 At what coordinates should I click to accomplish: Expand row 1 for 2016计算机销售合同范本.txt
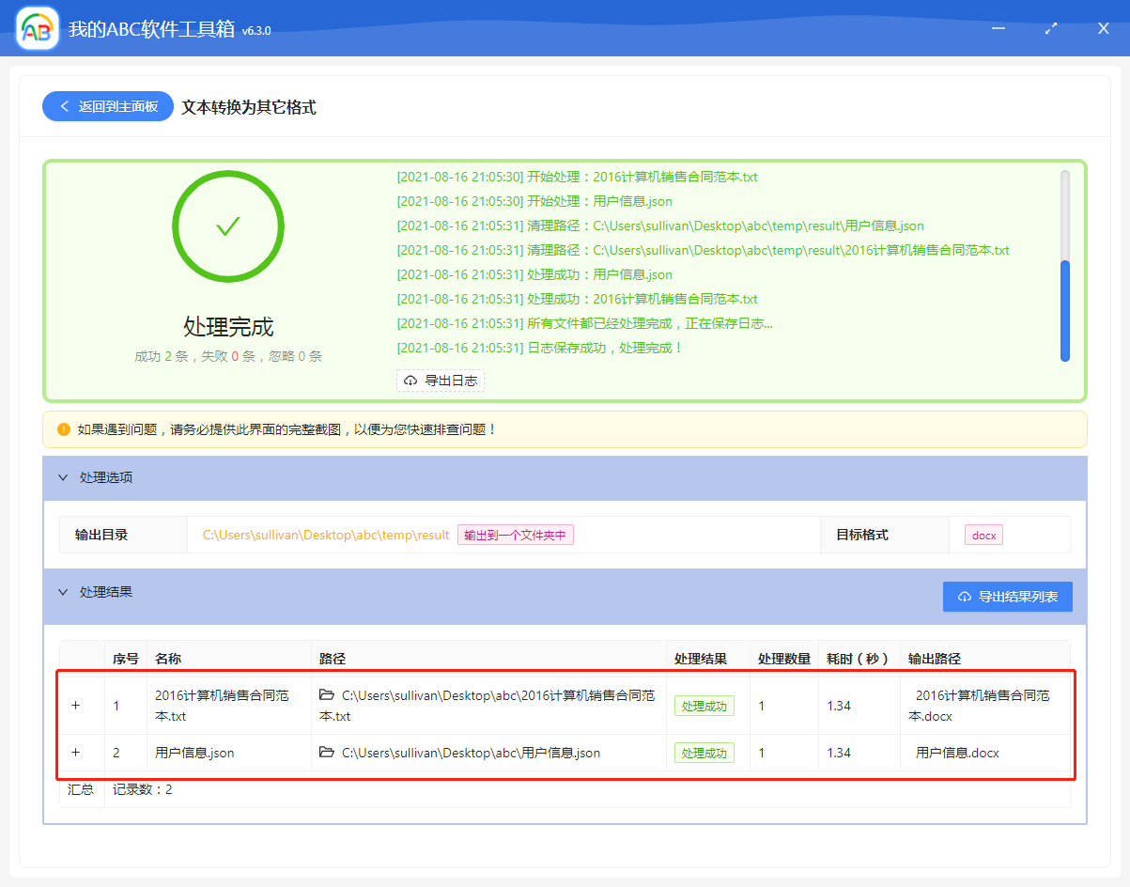[76, 706]
